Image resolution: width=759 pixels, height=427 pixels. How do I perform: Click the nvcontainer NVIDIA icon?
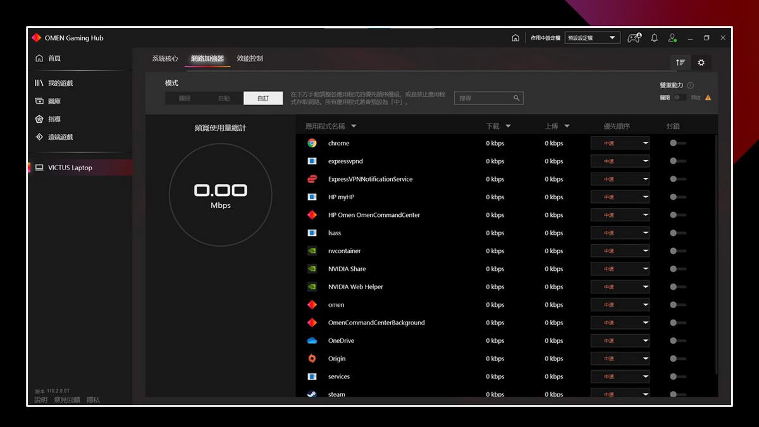click(312, 251)
